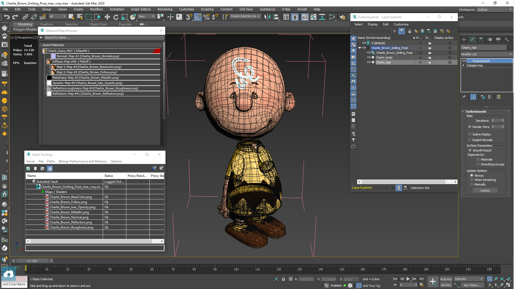Display lights filter in Scene Explorer sidebar
Screen dimensions: 514x289
pos(353,51)
